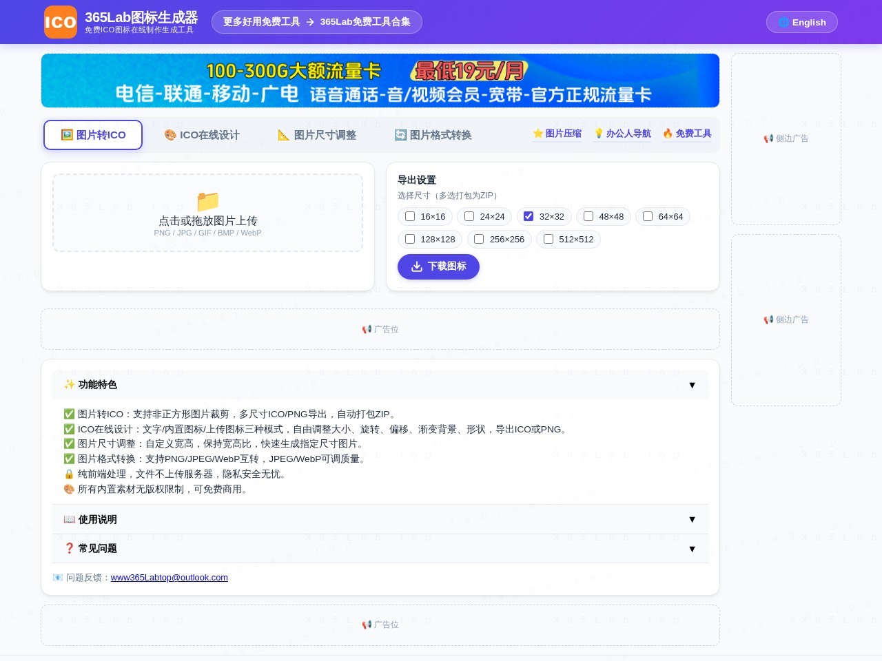Viewport: 882px width, 661px height.
Task: Click the 下载图标 download button
Action: pyautogui.click(x=438, y=266)
